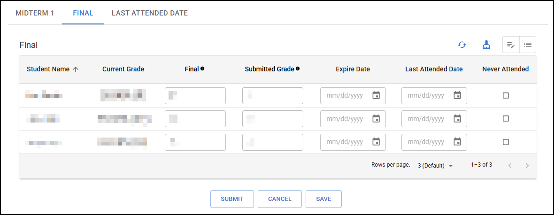Check Never Attended for first student

[506, 95]
